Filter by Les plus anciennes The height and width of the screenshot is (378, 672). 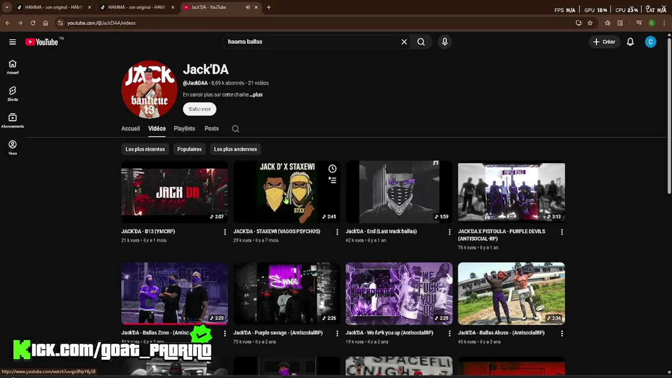[x=235, y=149]
